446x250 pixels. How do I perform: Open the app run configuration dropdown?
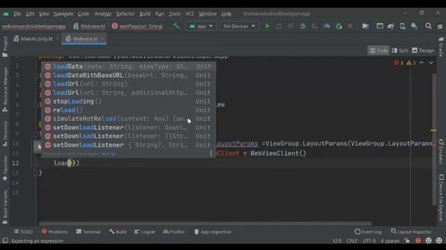click(x=201, y=26)
